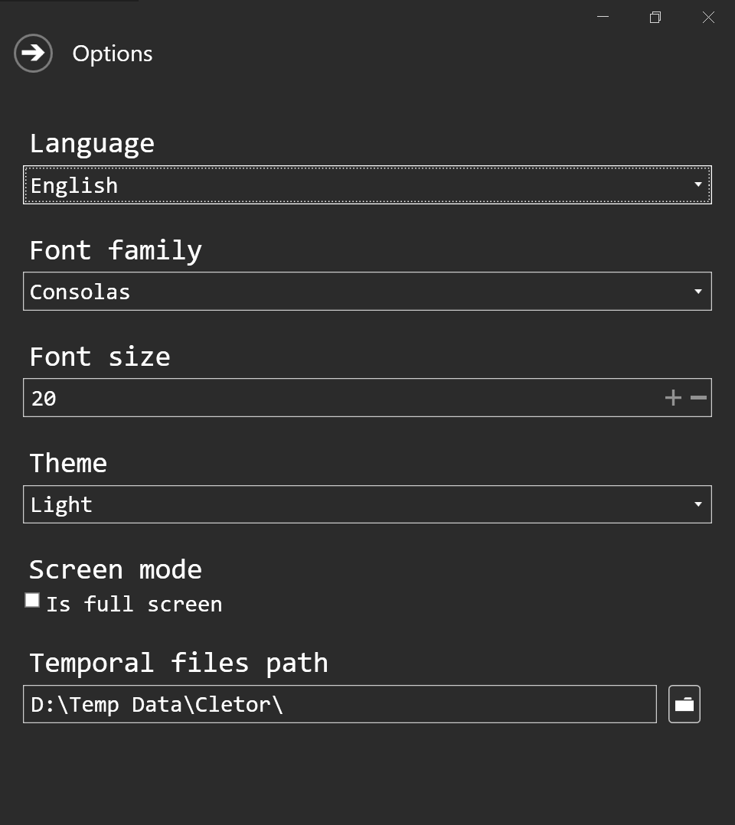735x825 pixels.
Task: Click the back arrow icon beside Options
Action: [33, 54]
